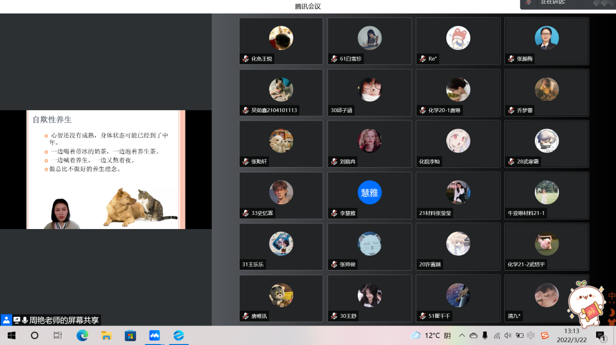616x345 pixels.
Task: Click the Cortana search circle icon
Action: pyautogui.click(x=35, y=335)
